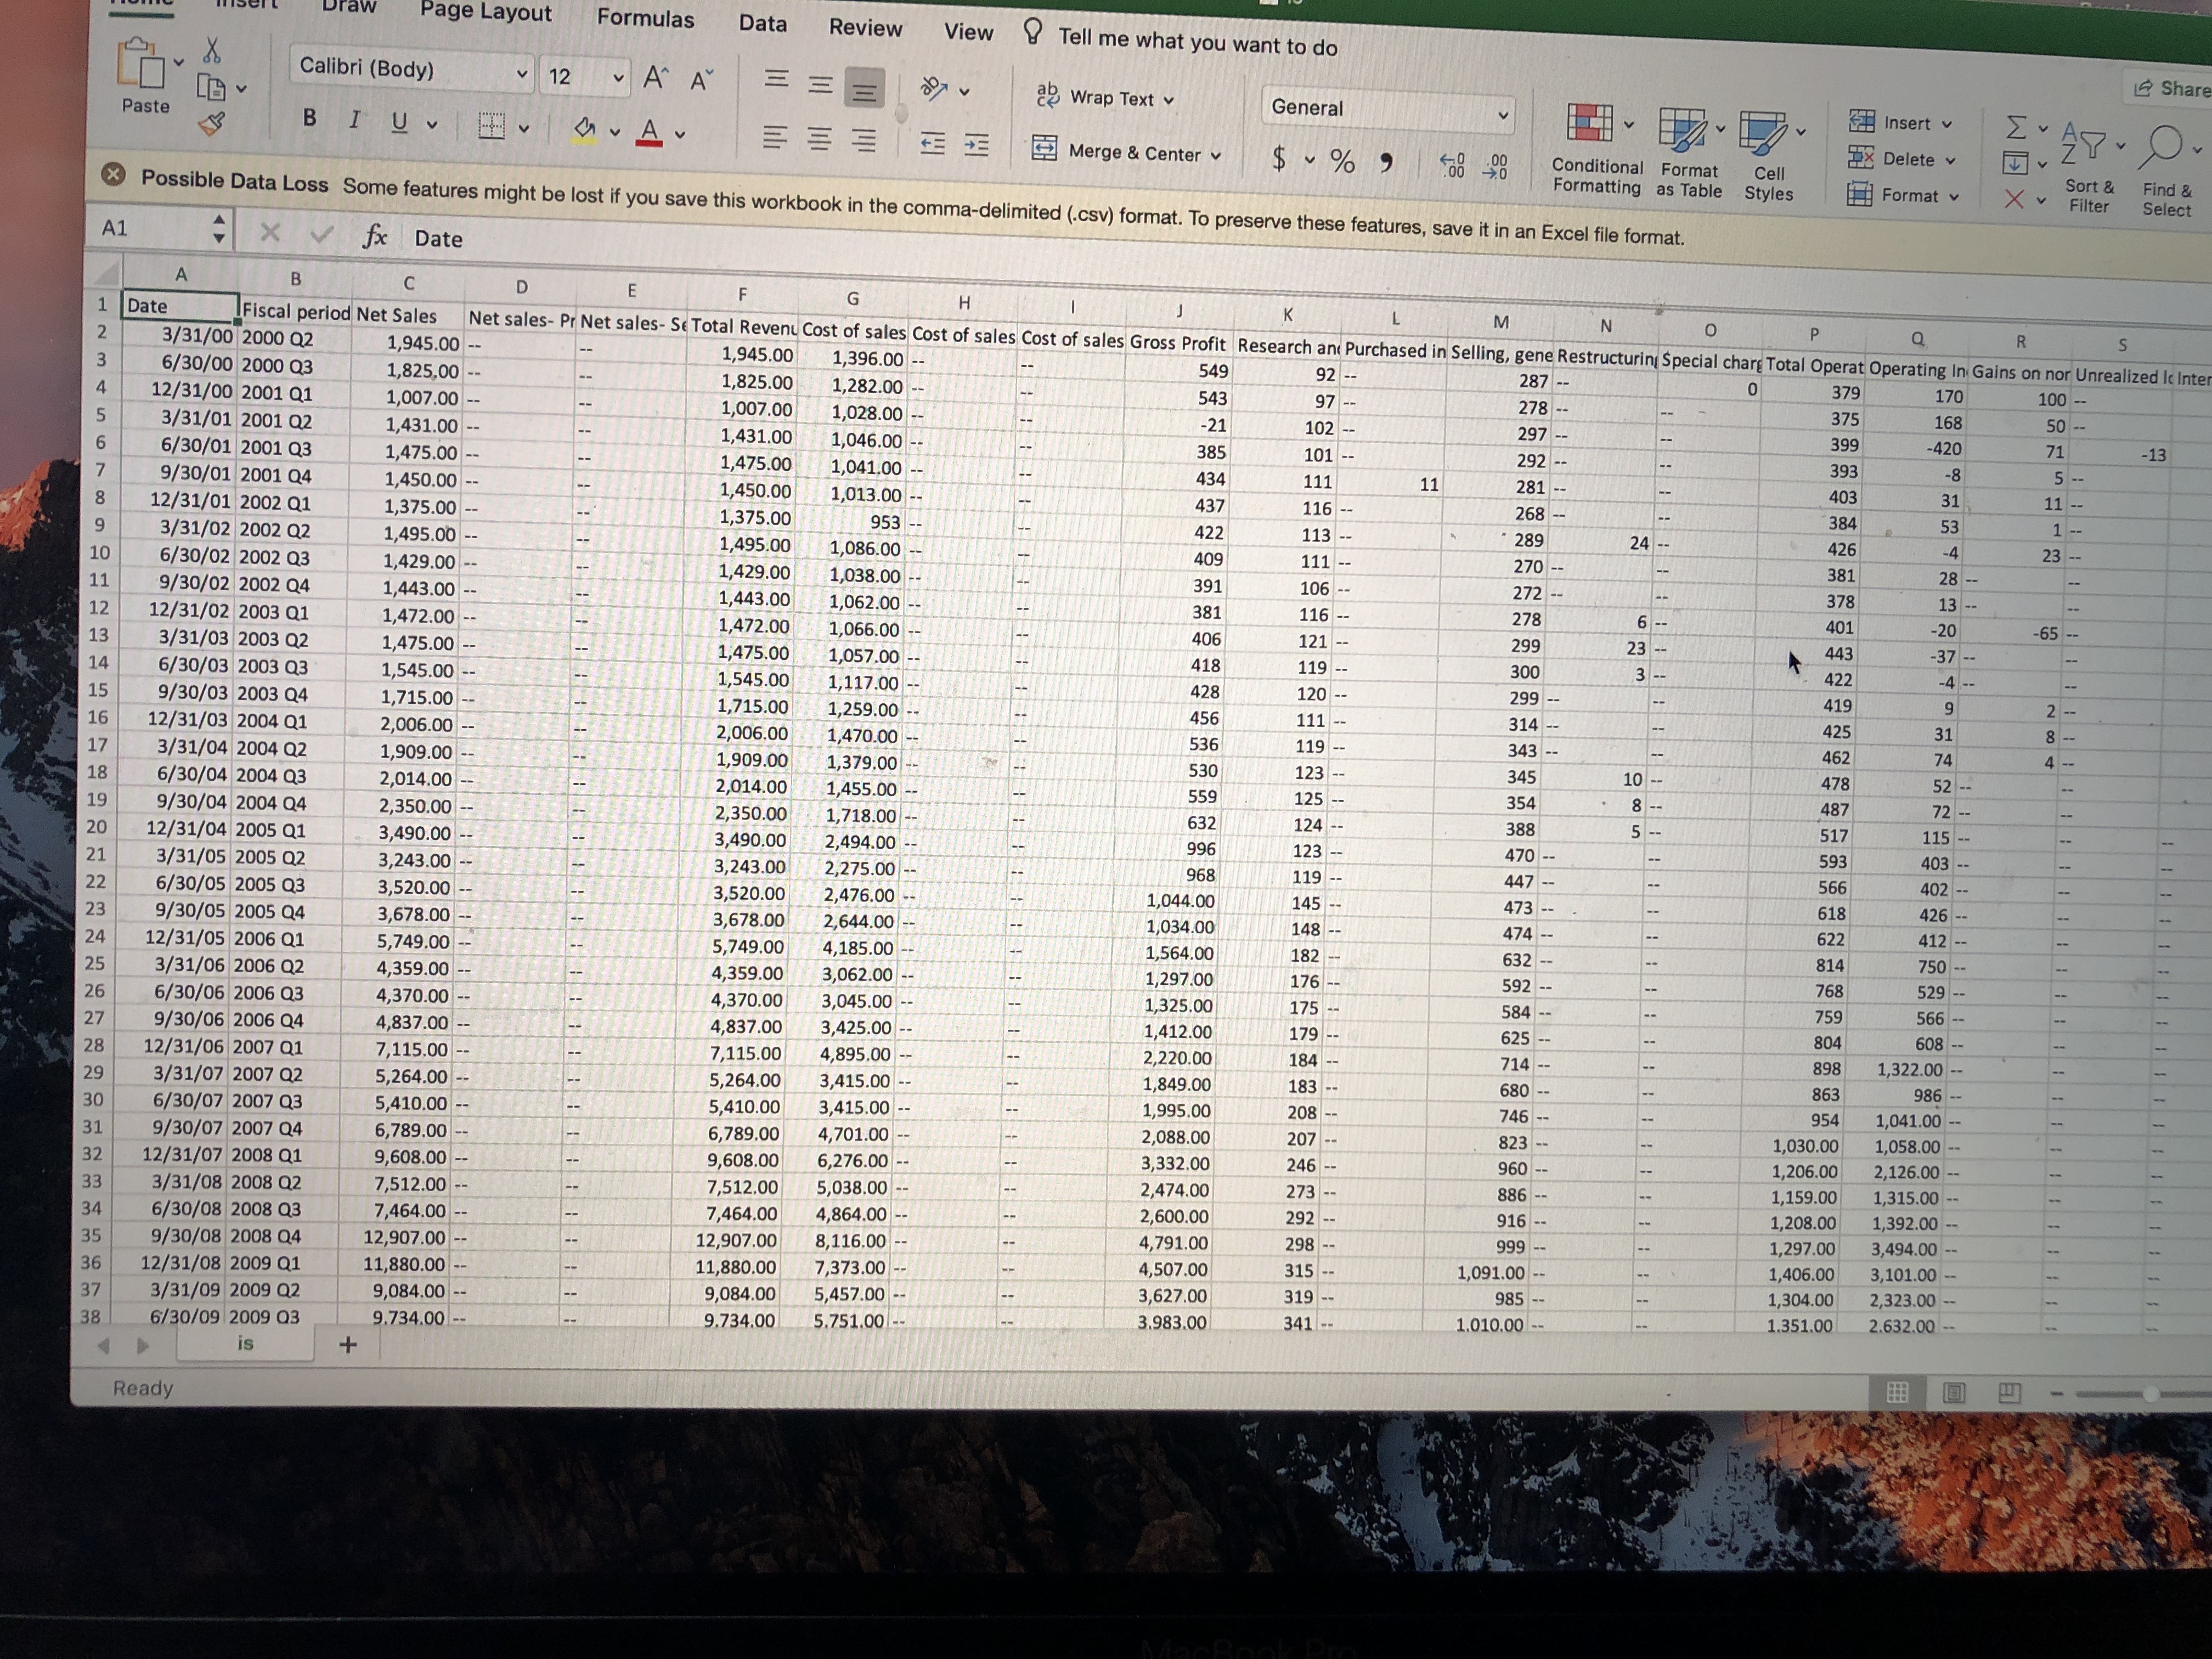Switch to the Review tab
The height and width of the screenshot is (1659, 2212).
(865, 28)
